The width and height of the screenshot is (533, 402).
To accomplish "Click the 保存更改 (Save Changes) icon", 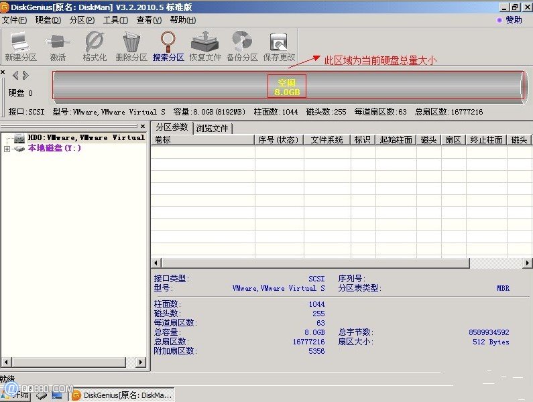I will point(279,46).
